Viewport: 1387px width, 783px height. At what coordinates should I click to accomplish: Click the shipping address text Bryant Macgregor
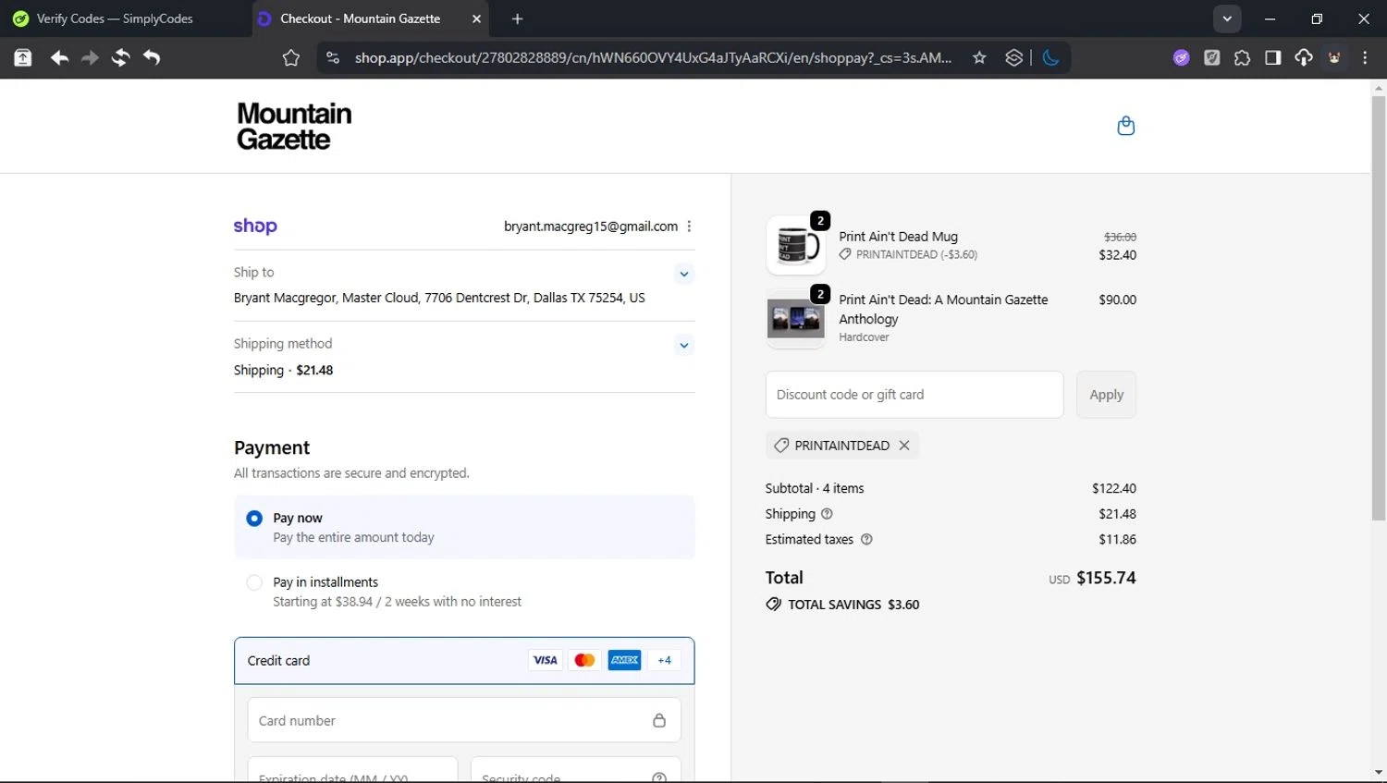coord(439,298)
